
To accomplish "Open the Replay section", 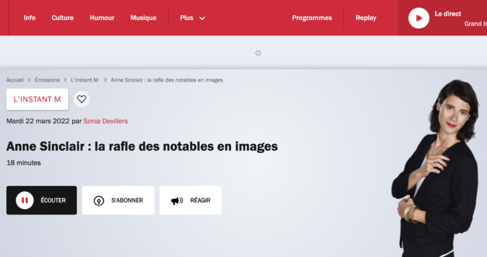I will [366, 18].
